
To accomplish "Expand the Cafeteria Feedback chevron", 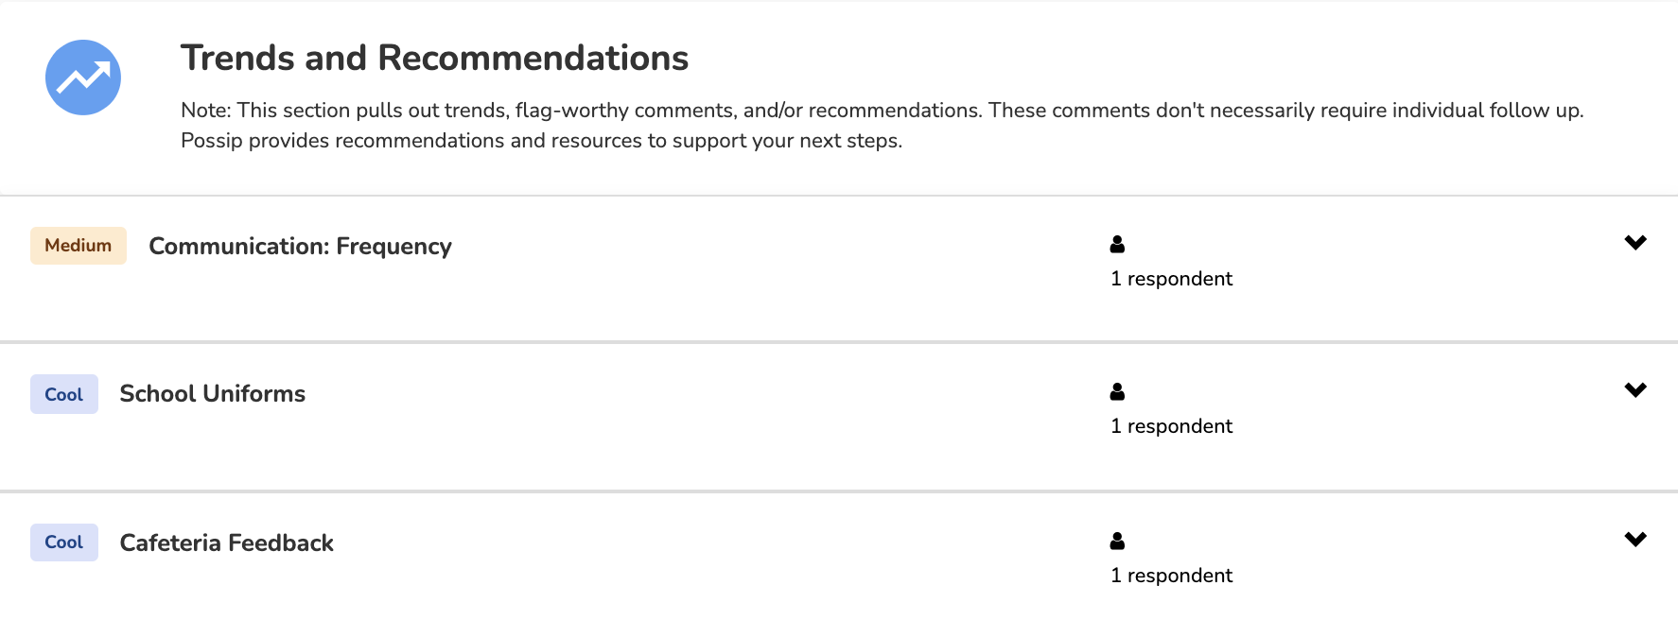I will coord(1635,540).
